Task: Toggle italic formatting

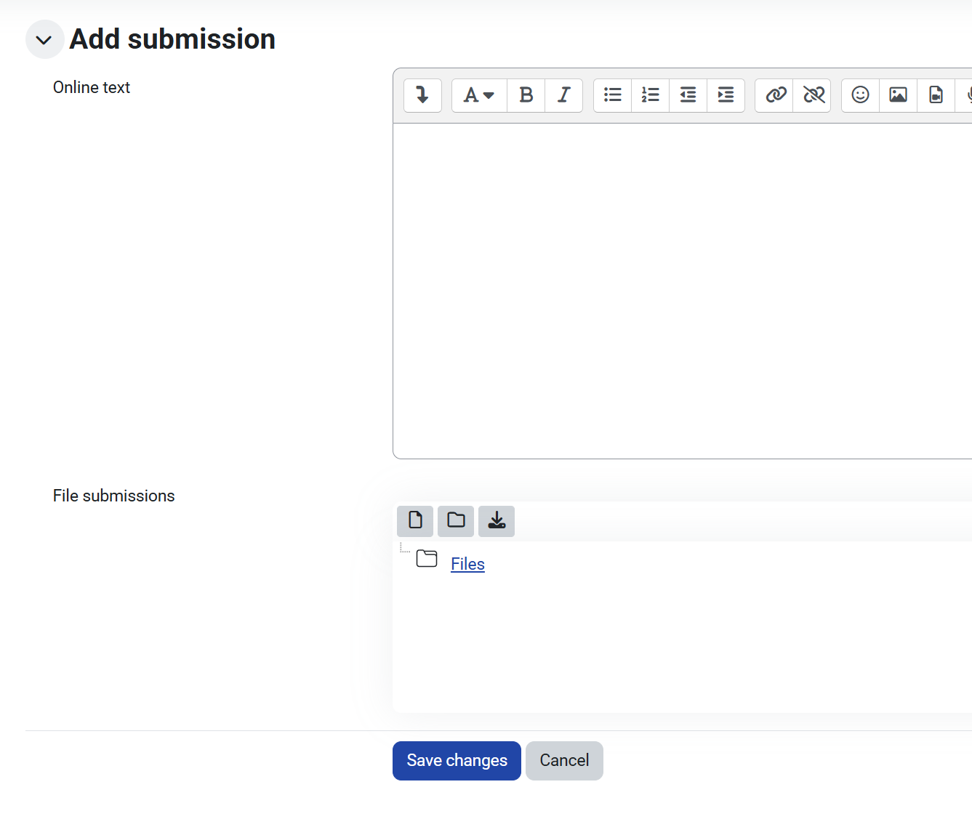Action: click(563, 95)
